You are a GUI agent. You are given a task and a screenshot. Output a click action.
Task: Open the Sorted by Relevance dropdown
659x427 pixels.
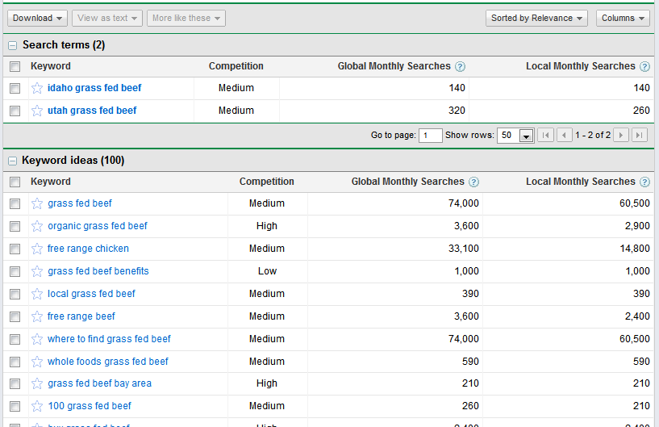click(x=536, y=18)
